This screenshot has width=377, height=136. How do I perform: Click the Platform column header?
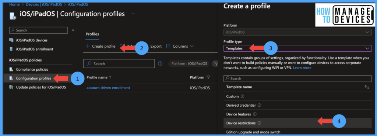point(197,78)
